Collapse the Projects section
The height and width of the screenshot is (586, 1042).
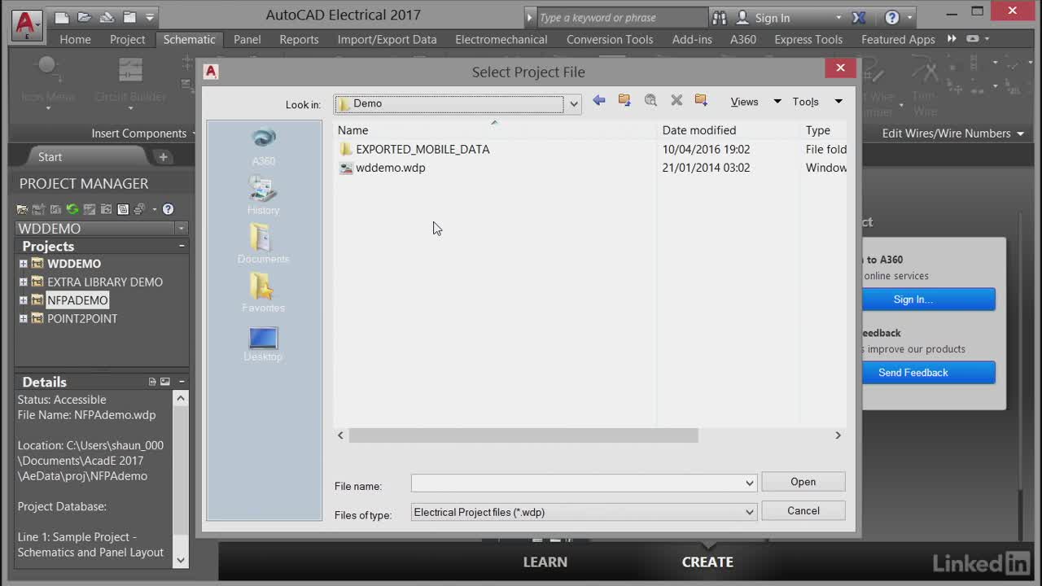click(182, 246)
